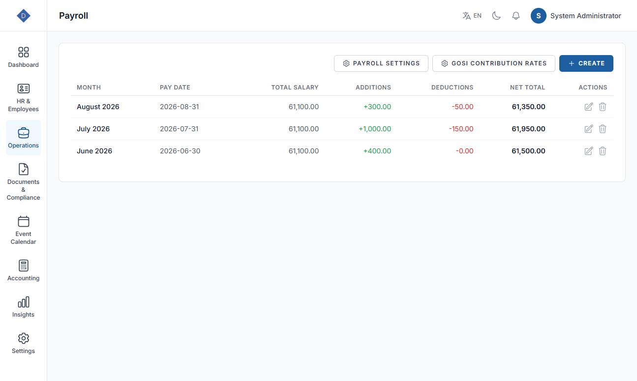This screenshot has height=381, width=637.
Task: Open Payroll Settings
Action: click(381, 63)
